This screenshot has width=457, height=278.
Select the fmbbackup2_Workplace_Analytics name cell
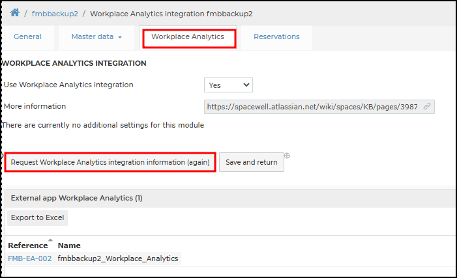118,258
